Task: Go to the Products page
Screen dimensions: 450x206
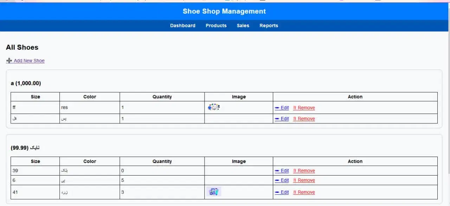Action: [216, 26]
